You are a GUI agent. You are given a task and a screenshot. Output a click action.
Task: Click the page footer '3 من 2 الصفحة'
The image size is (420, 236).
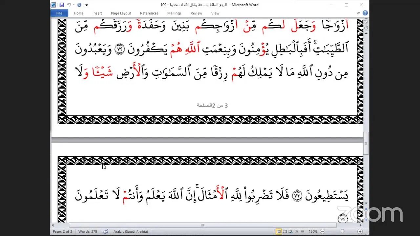(212, 105)
